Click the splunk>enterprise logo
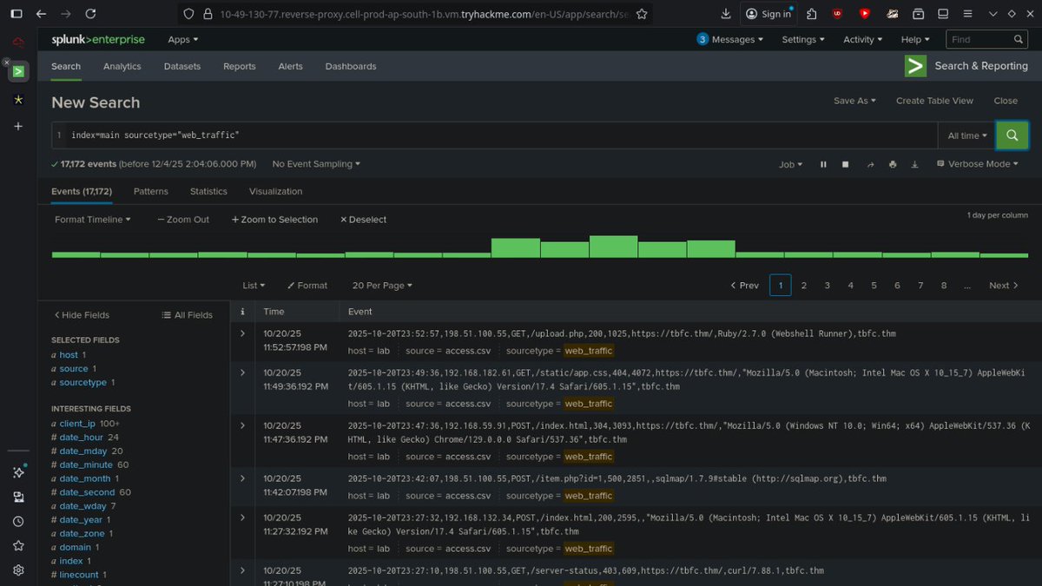1042x586 pixels. coord(98,39)
